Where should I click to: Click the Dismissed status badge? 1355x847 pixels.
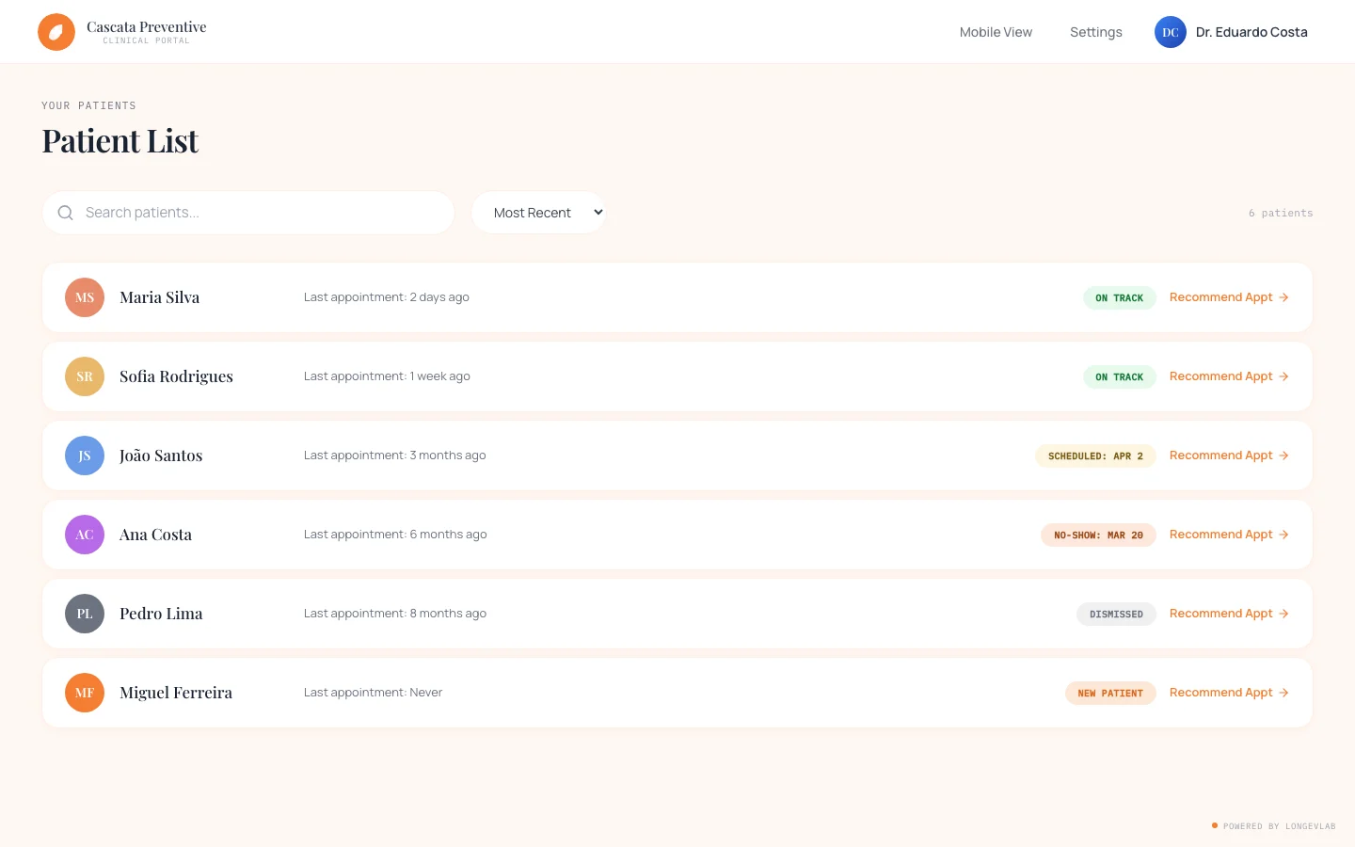[1116, 615]
